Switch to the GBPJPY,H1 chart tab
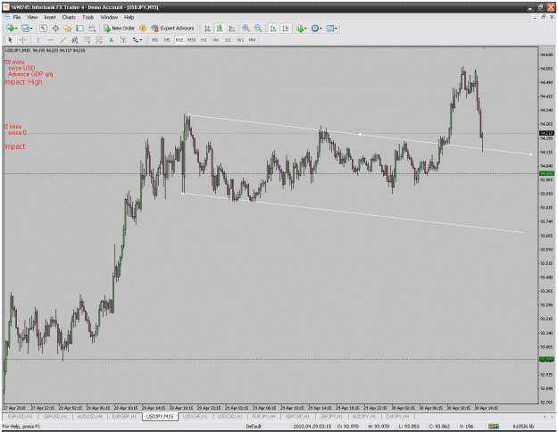The height and width of the screenshot is (432, 558). coord(331,416)
